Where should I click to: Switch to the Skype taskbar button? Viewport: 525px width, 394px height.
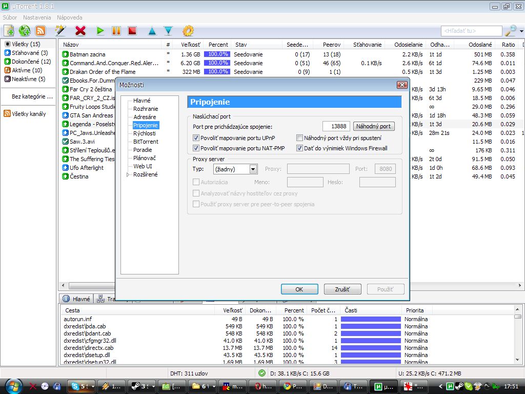tap(81, 386)
